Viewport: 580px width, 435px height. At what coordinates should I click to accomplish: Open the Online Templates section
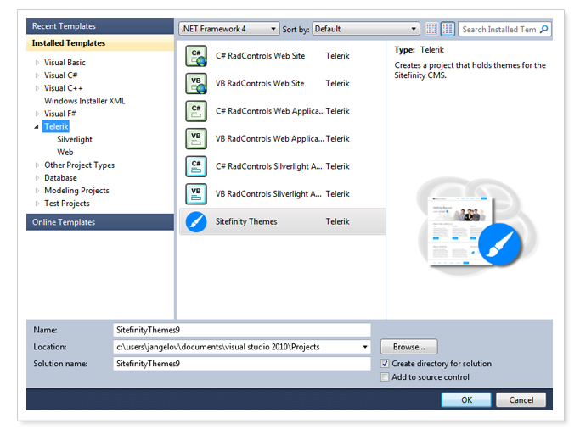[x=100, y=222]
